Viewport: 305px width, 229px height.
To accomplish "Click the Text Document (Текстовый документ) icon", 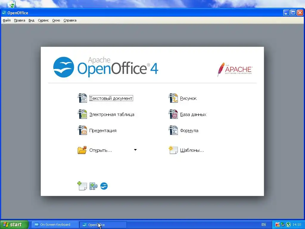I will 82,98.
